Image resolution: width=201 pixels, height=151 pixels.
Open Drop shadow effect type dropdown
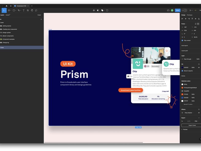tap(189, 113)
